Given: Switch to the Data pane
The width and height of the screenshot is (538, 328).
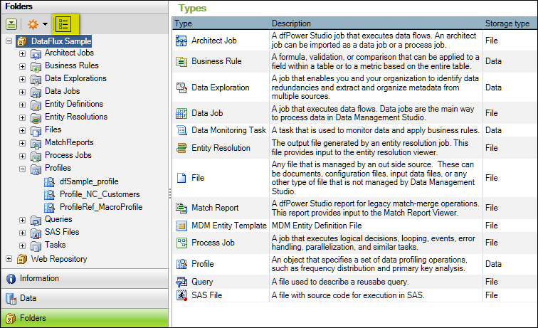Looking at the screenshot, I should coord(28,298).
